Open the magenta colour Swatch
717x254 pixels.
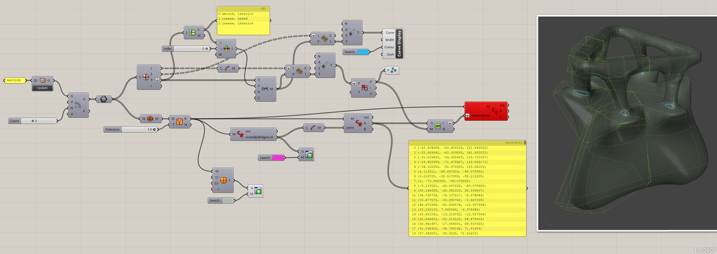click(278, 158)
